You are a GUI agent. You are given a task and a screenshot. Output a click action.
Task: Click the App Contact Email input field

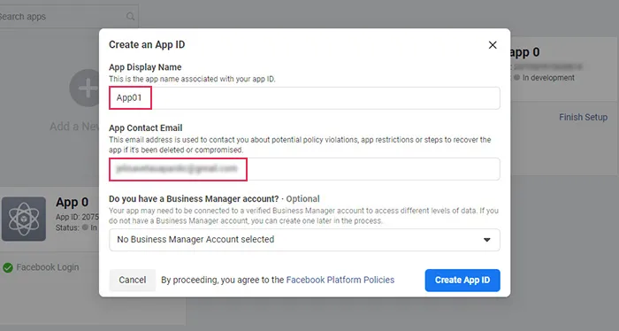pos(304,169)
